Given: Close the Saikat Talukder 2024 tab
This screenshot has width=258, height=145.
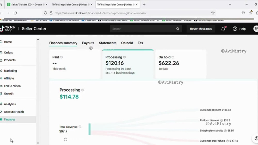Looking at the screenshot, I should click(46, 5).
